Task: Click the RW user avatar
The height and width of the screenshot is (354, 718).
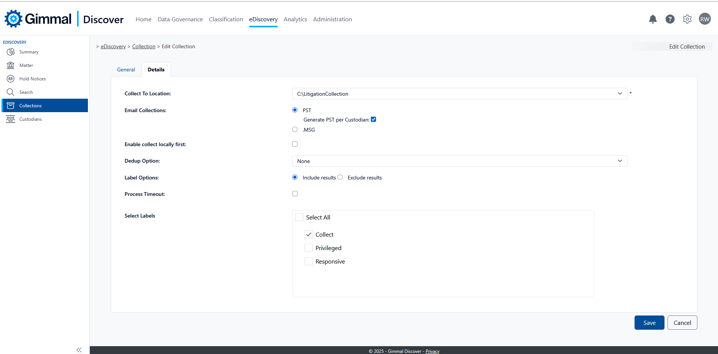Action: 705,19
